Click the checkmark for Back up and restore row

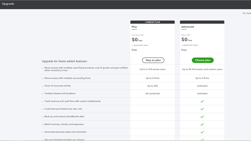pyautogui.click(x=202, y=117)
